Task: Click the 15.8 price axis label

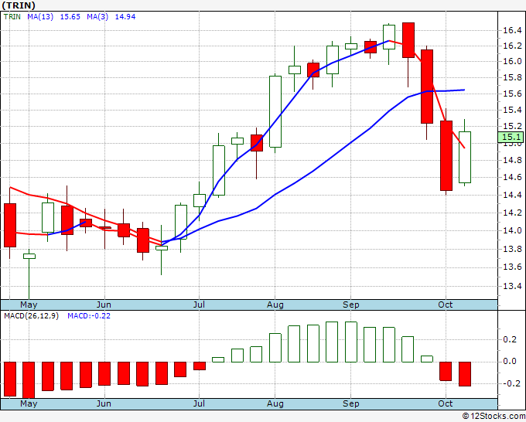Action: (512, 78)
